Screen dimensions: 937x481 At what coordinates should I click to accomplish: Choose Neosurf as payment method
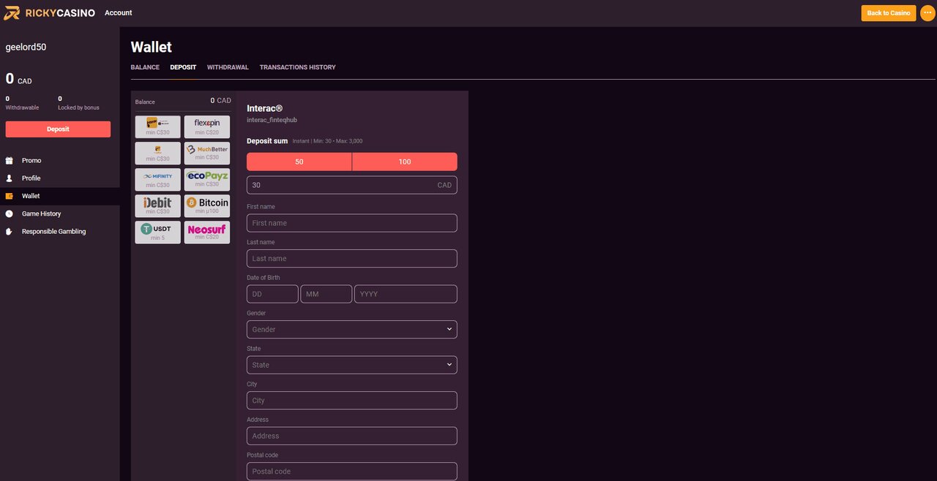pos(206,232)
